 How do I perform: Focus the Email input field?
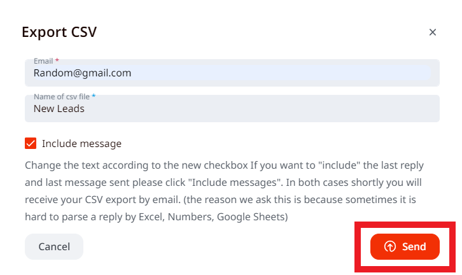pos(232,73)
